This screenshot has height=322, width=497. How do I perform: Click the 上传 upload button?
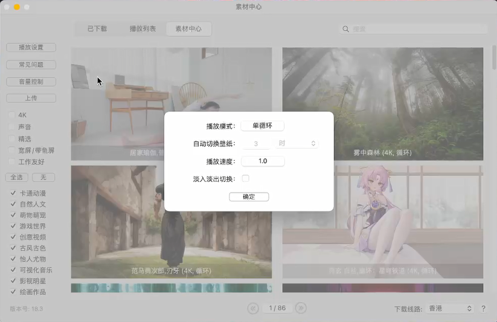(x=31, y=98)
